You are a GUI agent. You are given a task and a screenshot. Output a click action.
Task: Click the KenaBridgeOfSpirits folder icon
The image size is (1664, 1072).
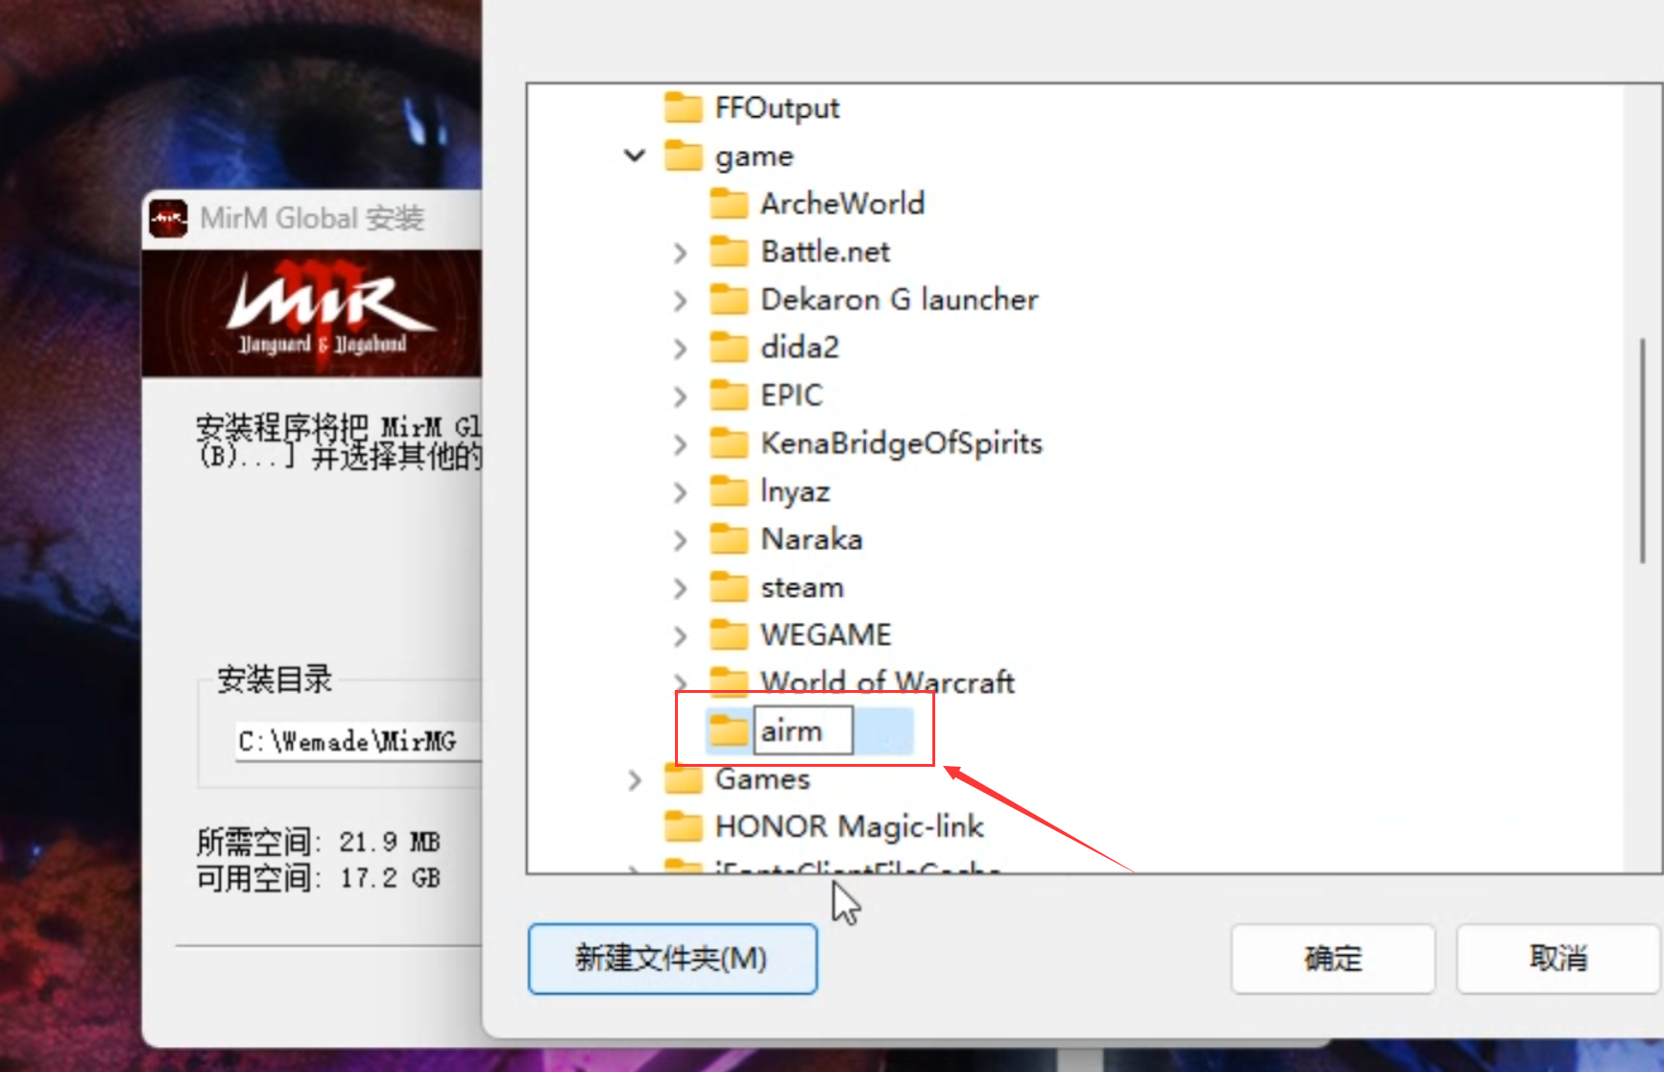[x=729, y=443]
